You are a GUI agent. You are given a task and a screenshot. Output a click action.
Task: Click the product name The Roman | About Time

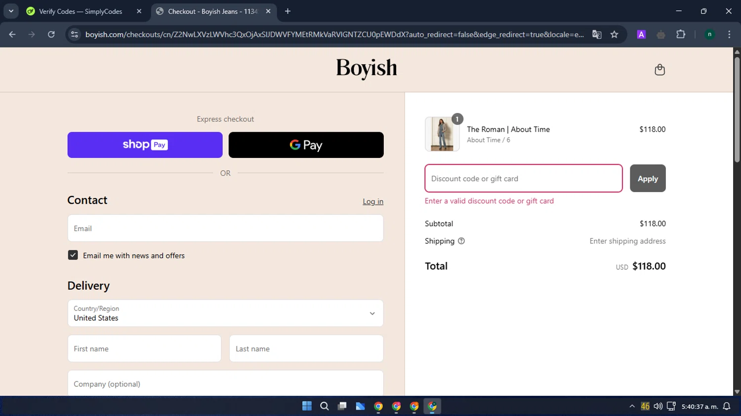click(x=508, y=129)
